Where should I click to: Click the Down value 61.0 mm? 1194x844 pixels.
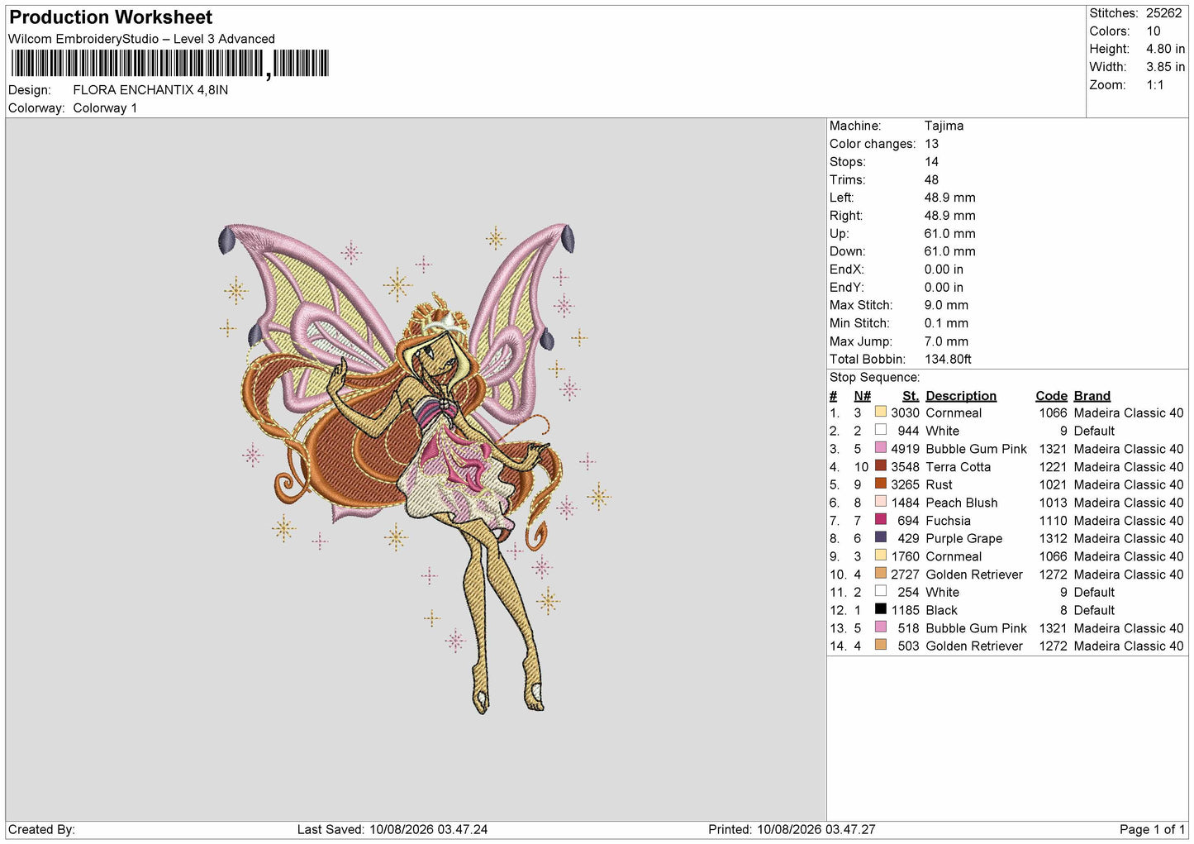(x=949, y=251)
